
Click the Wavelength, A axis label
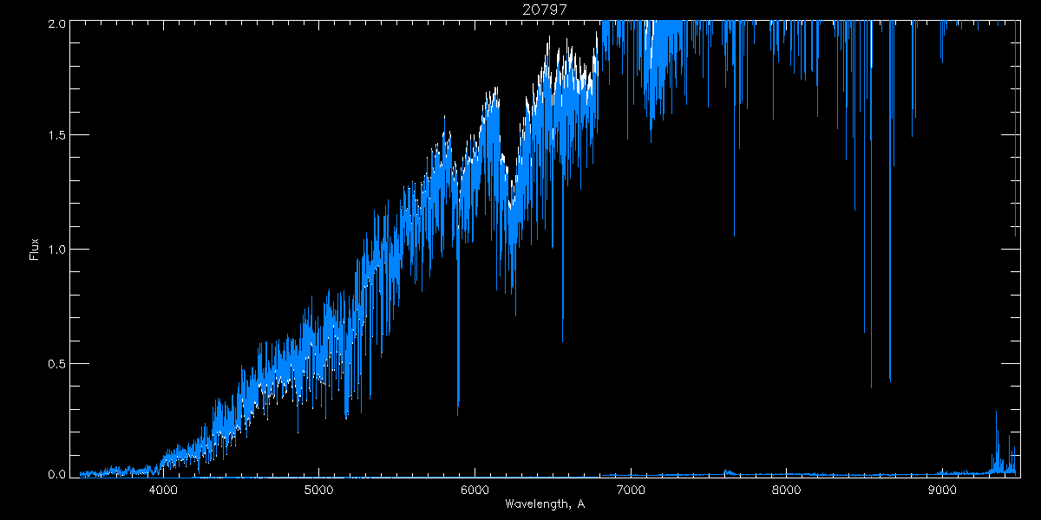click(x=544, y=504)
